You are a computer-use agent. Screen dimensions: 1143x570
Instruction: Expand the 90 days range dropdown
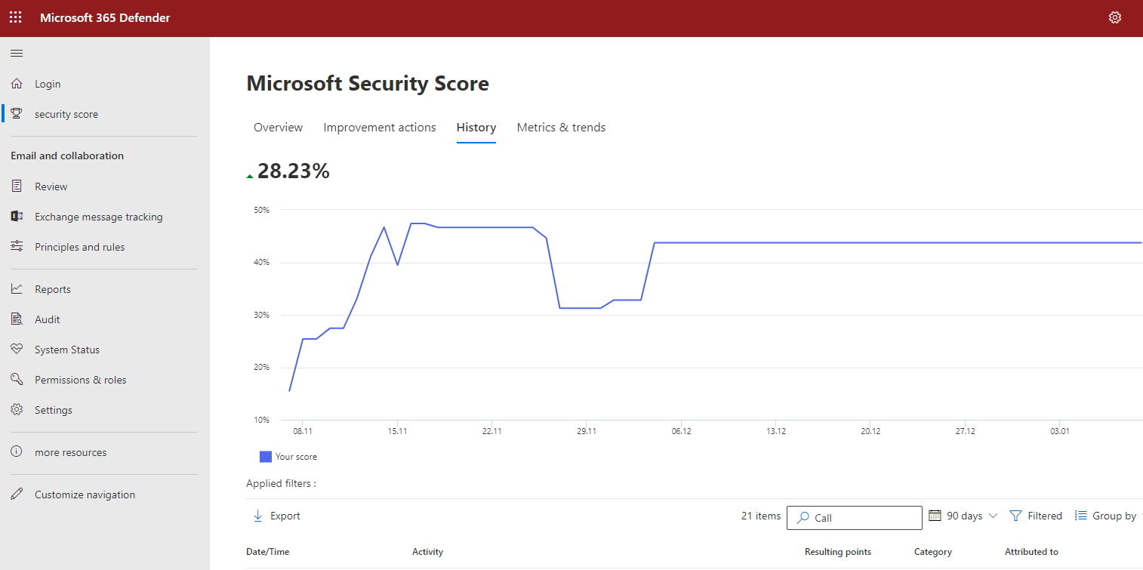pyautogui.click(x=963, y=516)
